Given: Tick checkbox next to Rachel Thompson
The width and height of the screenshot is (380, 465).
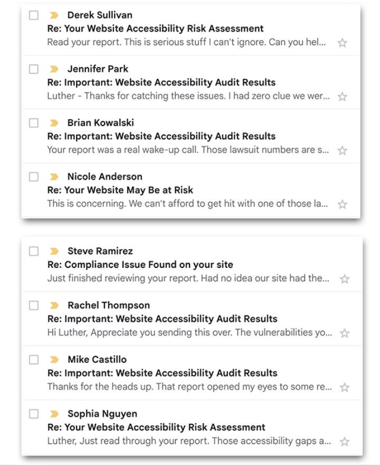Looking at the screenshot, I should click(x=34, y=305).
